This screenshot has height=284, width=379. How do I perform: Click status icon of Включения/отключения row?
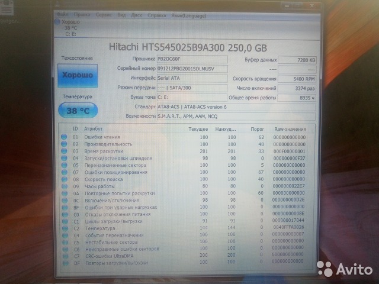(65, 200)
